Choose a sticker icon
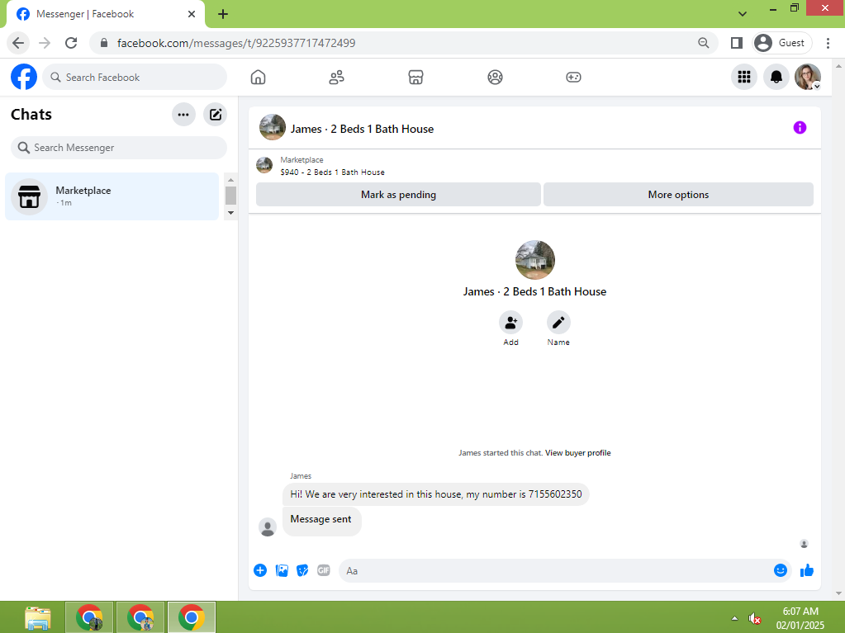The width and height of the screenshot is (845, 633). [302, 570]
